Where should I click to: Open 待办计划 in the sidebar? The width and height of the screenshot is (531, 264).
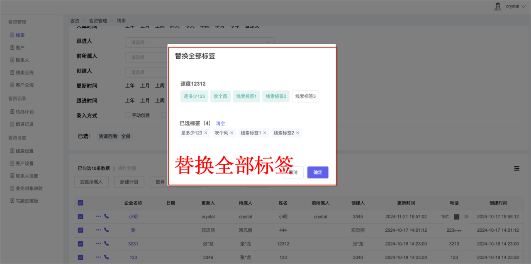tap(25, 112)
